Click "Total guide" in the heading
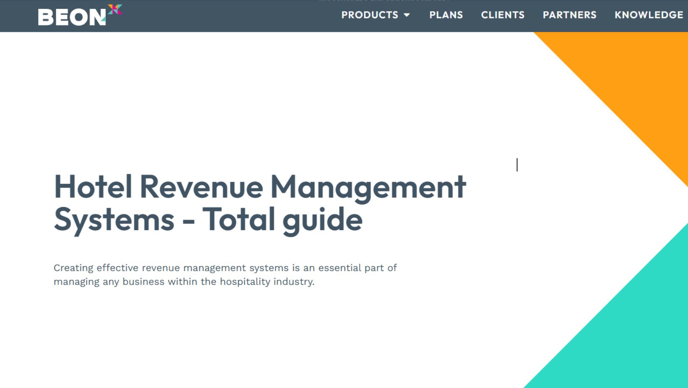 tap(282, 219)
